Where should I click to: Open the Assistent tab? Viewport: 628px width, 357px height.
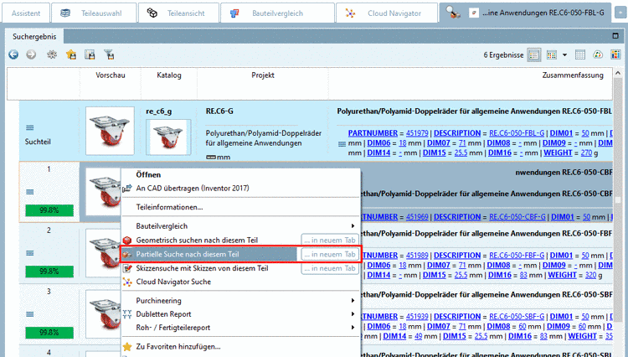pyautogui.click(x=26, y=13)
